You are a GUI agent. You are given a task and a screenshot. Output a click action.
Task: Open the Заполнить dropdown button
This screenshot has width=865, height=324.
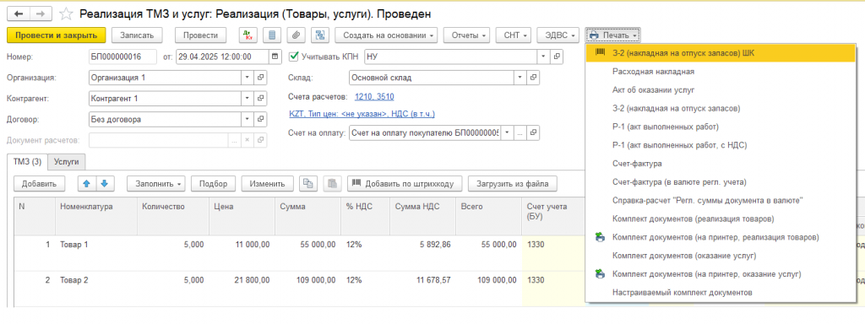pos(156,183)
